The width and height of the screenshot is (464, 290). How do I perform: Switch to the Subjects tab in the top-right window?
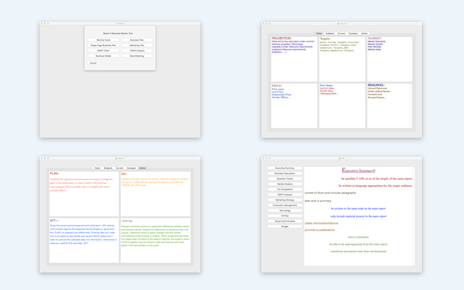tap(329, 34)
